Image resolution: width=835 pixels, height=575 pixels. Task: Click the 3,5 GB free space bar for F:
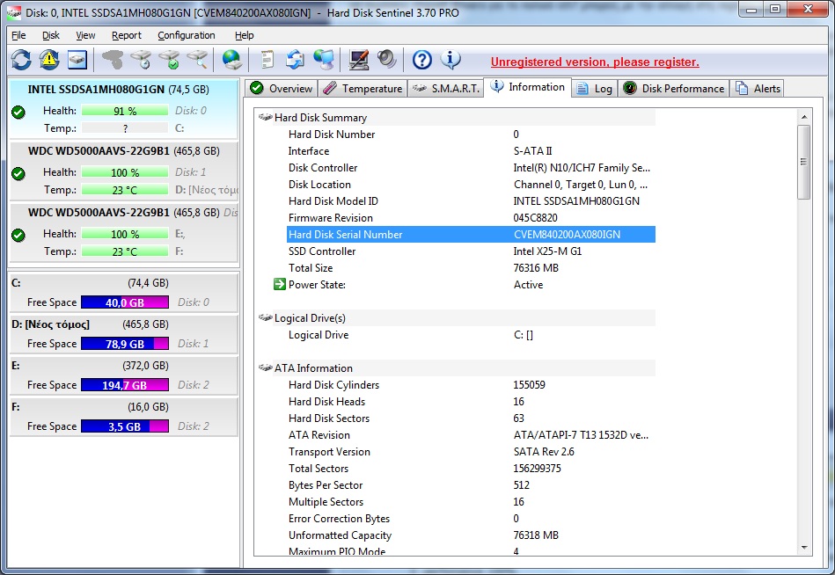click(125, 426)
